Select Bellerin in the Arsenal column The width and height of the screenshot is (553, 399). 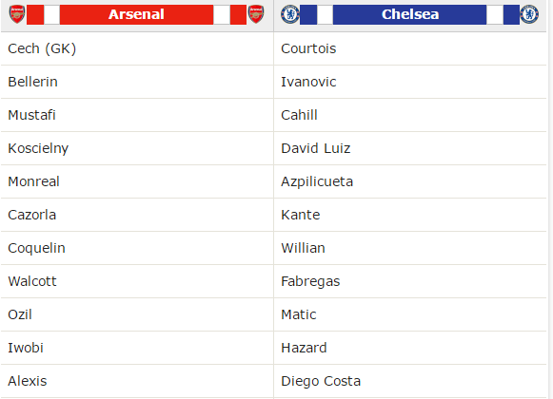click(32, 82)
